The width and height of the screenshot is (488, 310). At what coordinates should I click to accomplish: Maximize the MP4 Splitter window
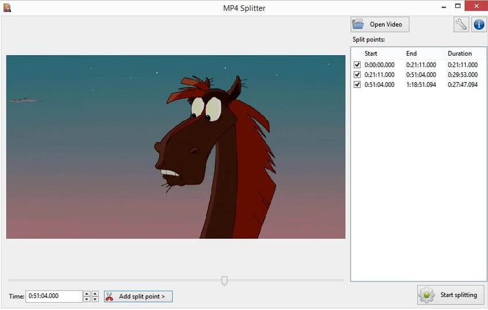point(458,6)
